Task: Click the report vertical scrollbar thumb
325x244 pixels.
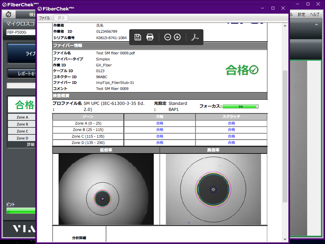Action: pyautogui.click(x=285, y=137)
